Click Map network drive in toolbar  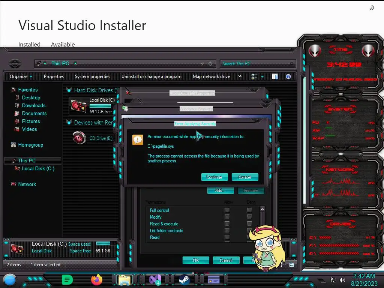pyautogui.click(x=211, y=76)
